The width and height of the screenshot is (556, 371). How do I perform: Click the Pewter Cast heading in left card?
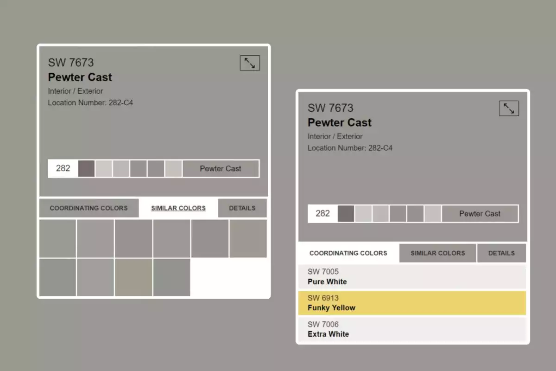(x=80, y=77)
